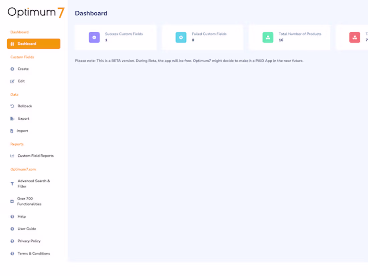Image resolution: width=368 pixels, height=276 pixels.
Task: Click the Privacy Policy question-mark icon
Action: [12, 241]
